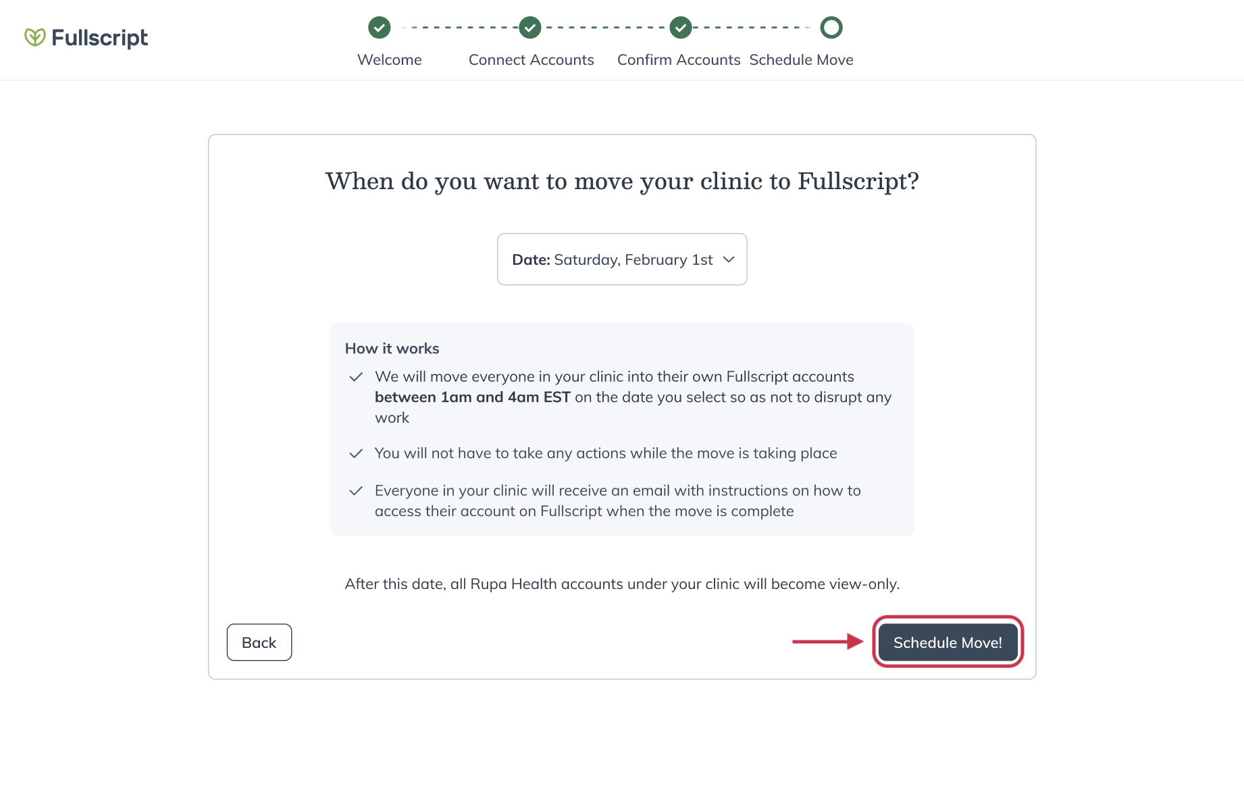The image size is (1244, 785).
Task: Click the checkmark beside the email instructions item
Action: click(x=357, y=490)
